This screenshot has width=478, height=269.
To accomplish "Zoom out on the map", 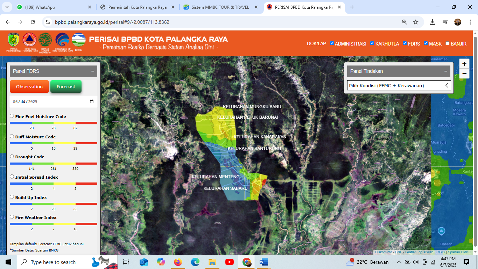I will [464, 74].
